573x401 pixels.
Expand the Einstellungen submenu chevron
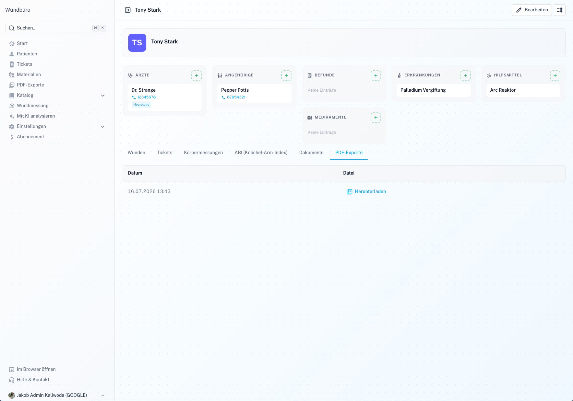(x=103, y=126)
